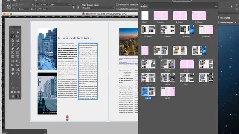Select the Page tool
The height and width of the screenshot is (134, 239).
tap(13, 36)
